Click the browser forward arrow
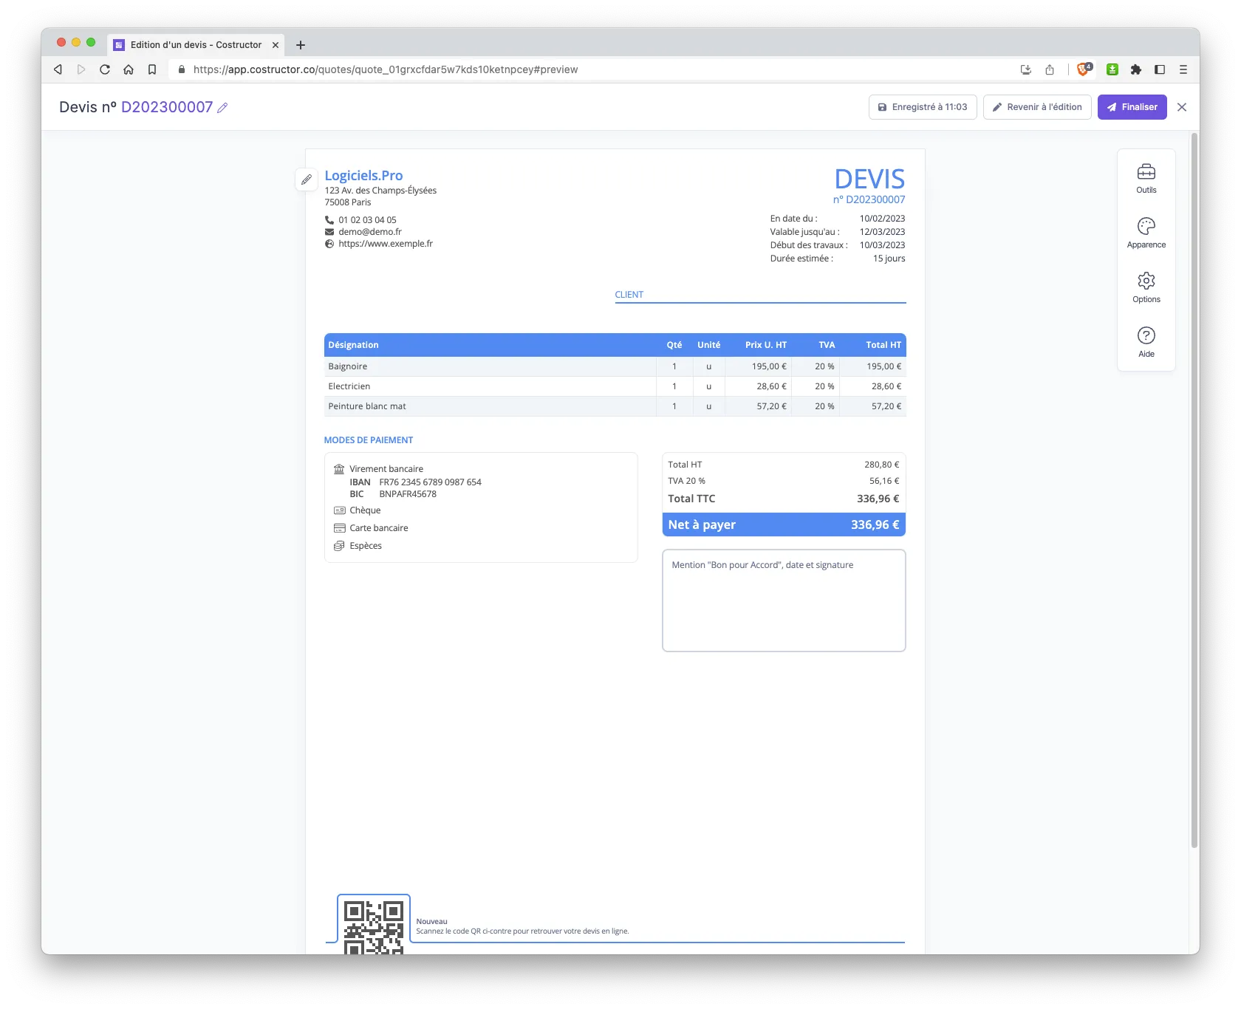 point(81,69)
